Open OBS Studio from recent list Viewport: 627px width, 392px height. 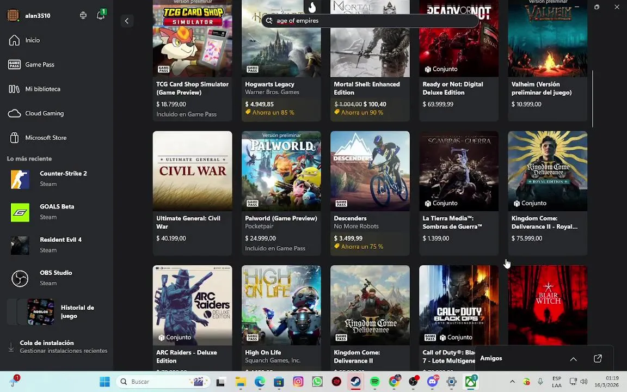[56, 278]
